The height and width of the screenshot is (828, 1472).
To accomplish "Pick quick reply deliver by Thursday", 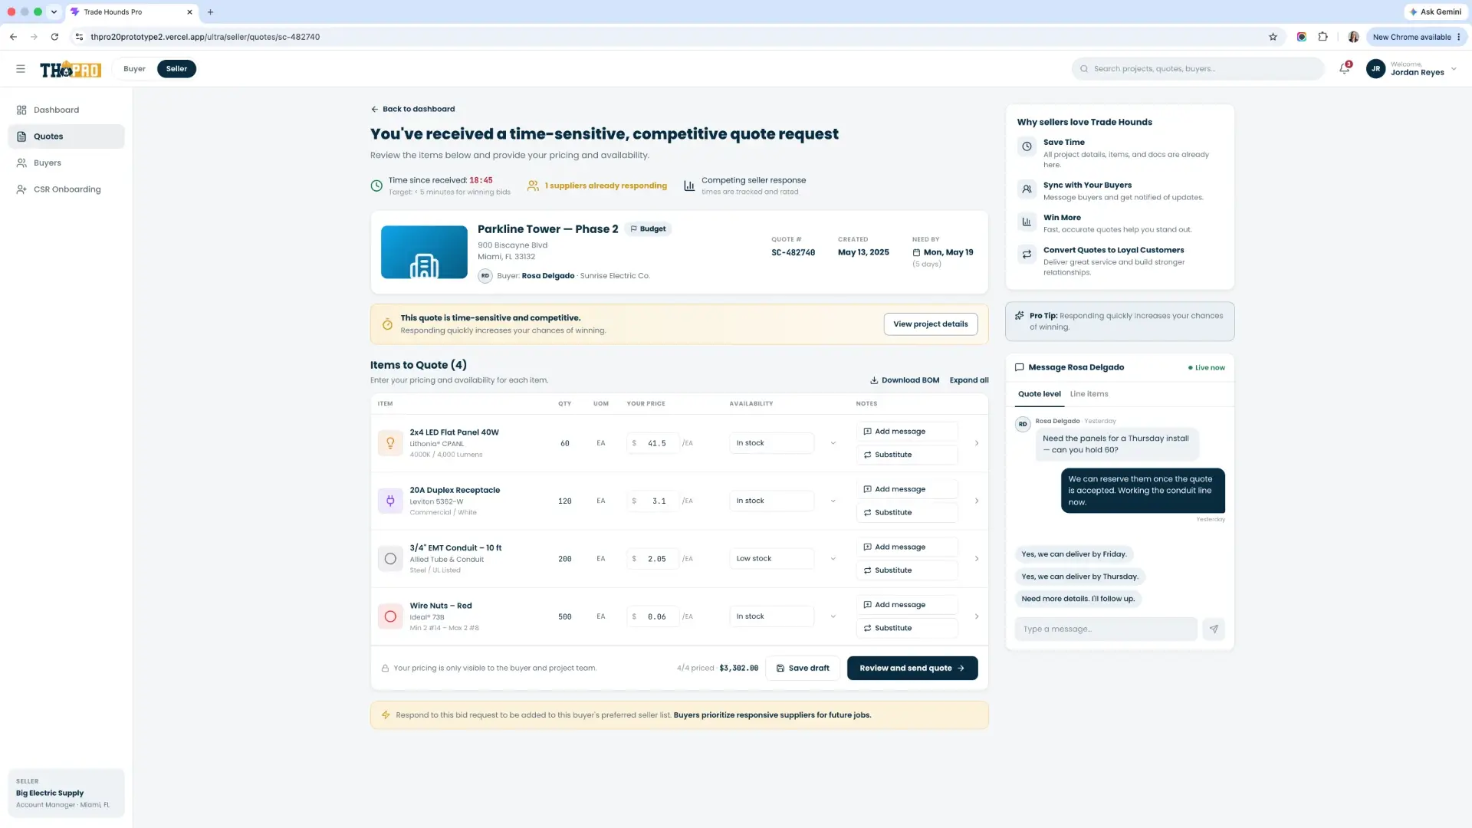I will 1079,577.
